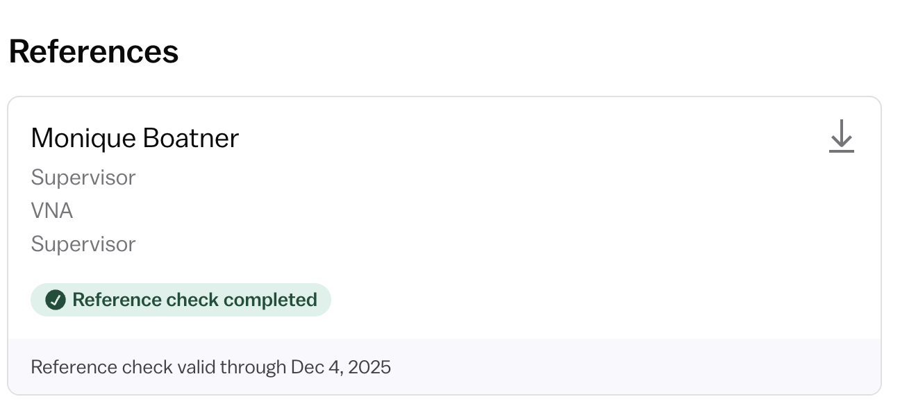Click the Reference check completed badge

click(x=181, y=300)
